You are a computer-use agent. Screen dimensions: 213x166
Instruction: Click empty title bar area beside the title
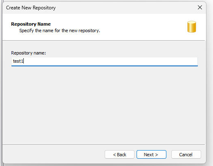click(123, 8)
